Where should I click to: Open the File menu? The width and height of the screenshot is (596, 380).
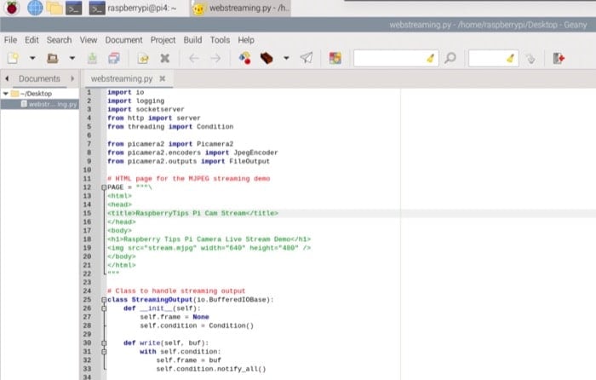[10, 40]
